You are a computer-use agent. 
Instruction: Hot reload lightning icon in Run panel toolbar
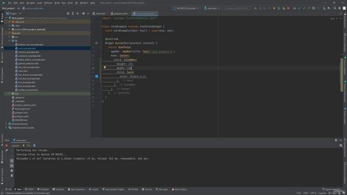(23, 146)
